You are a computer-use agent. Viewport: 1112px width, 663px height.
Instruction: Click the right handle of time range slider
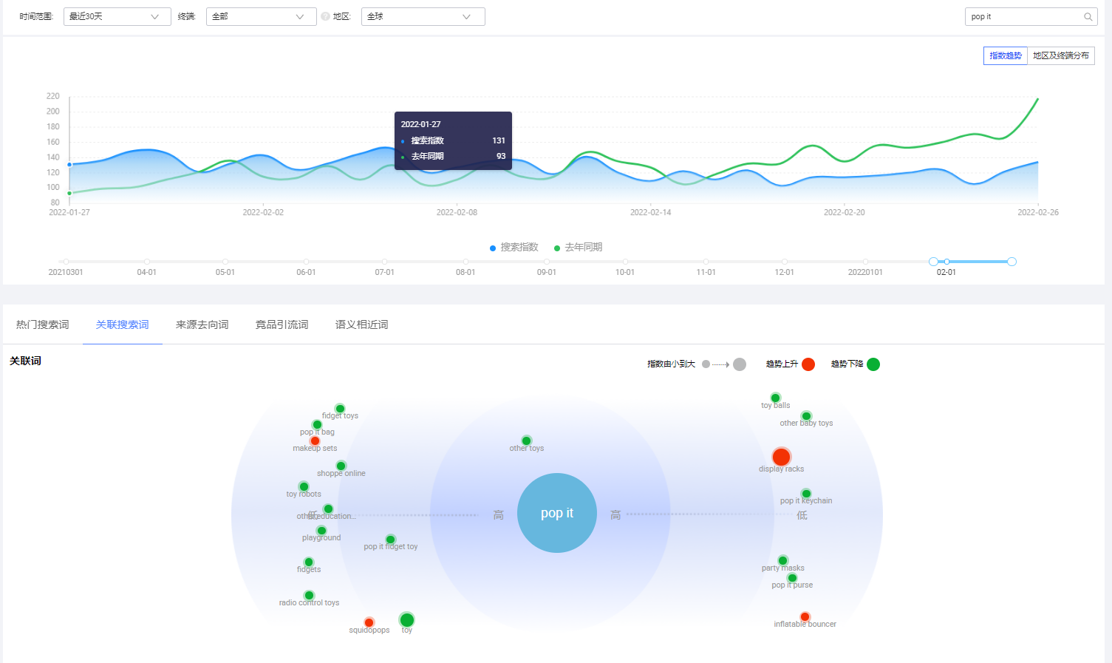point(1012,262)
